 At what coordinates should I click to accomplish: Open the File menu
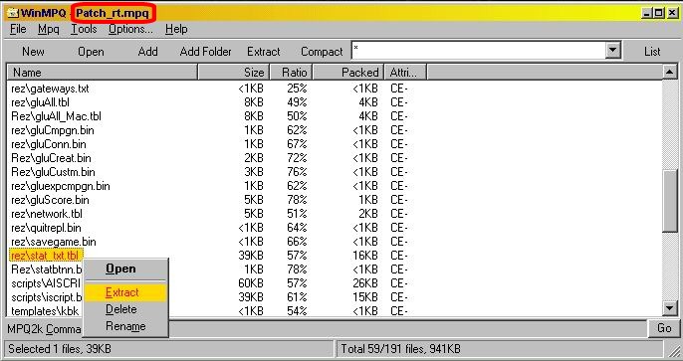(x=18, y=29)
